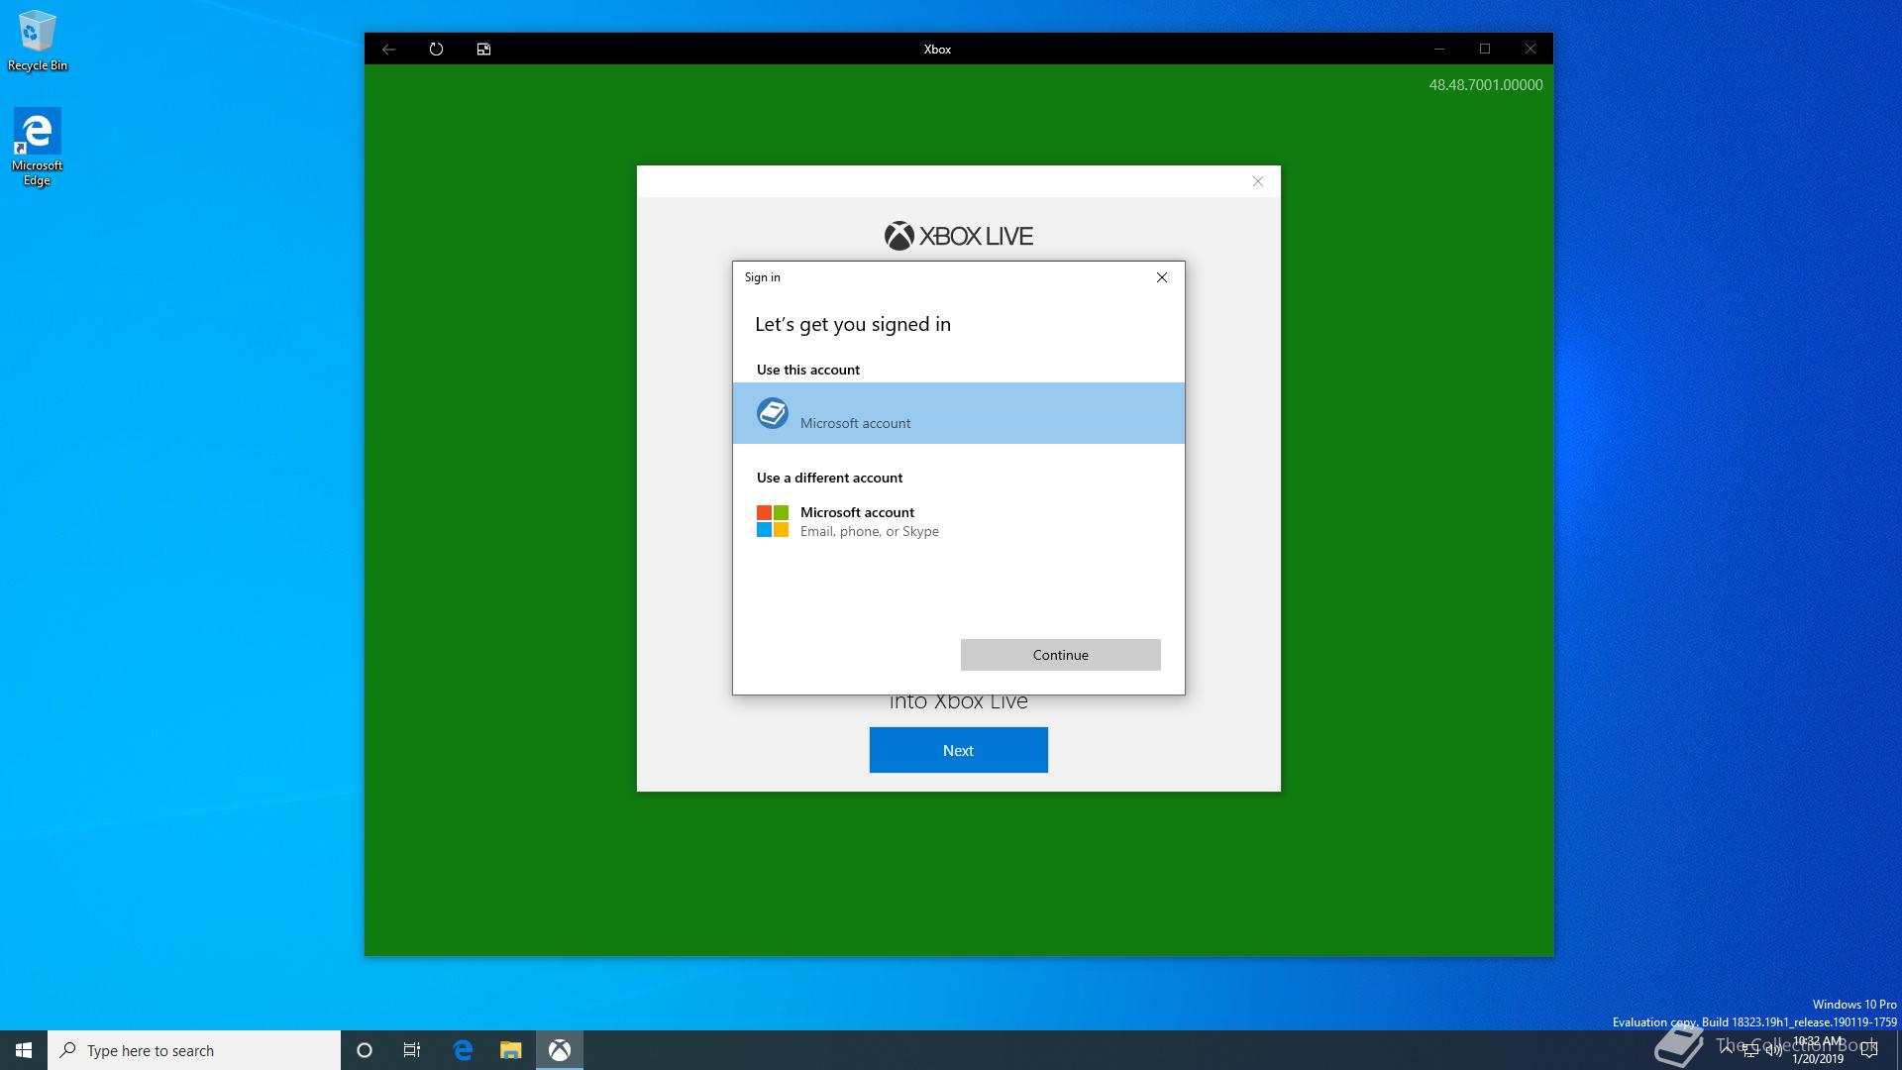Click the Continue button

pyautogui.click(x=1060, y=655)
